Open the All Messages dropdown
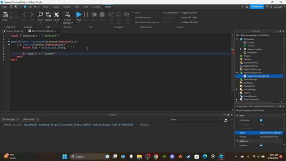The width and height of the screenshot is (286, 161). tap(10, 119)
